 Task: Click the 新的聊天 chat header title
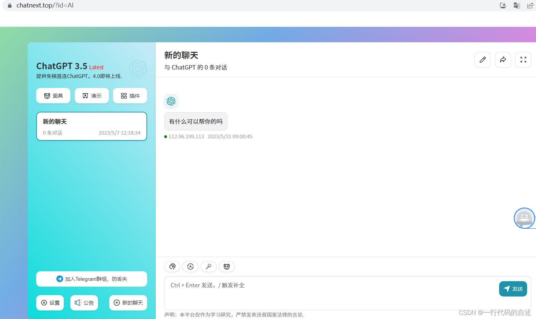coord(181,55)
